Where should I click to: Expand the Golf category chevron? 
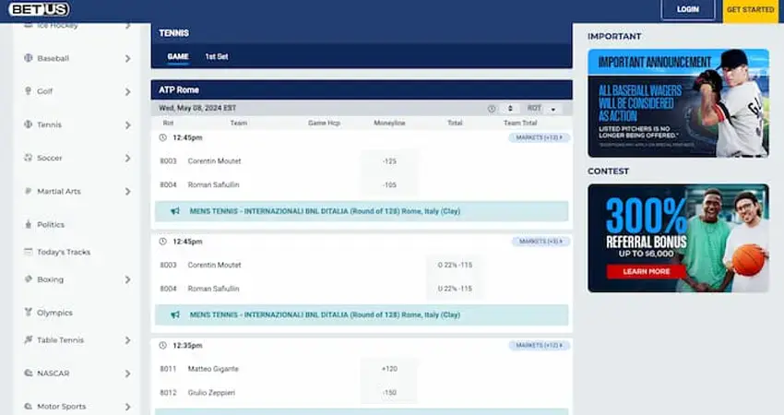click(128, 92)
